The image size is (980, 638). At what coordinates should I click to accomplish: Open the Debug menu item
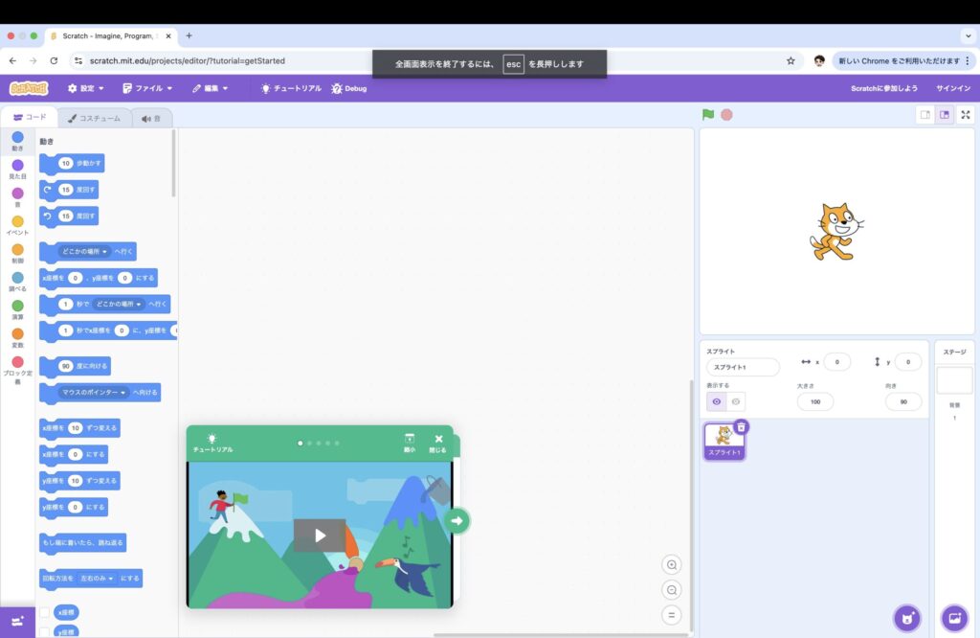[348, 88]
